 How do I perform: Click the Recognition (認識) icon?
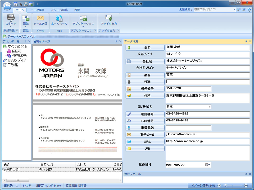coord(26,18)
